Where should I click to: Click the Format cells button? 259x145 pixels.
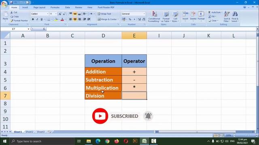coord(201,16)
